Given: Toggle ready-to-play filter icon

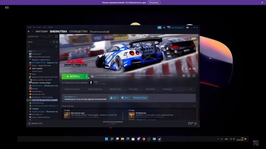Looking at the screenshot, I should click(57, 42).
